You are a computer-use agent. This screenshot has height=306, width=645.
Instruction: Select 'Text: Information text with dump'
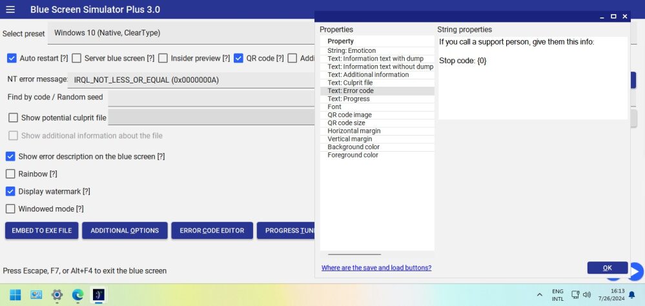point(377,58)
